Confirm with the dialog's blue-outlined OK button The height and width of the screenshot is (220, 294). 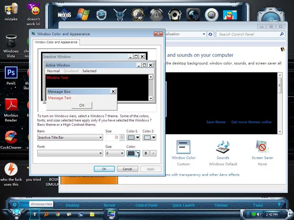104,169
